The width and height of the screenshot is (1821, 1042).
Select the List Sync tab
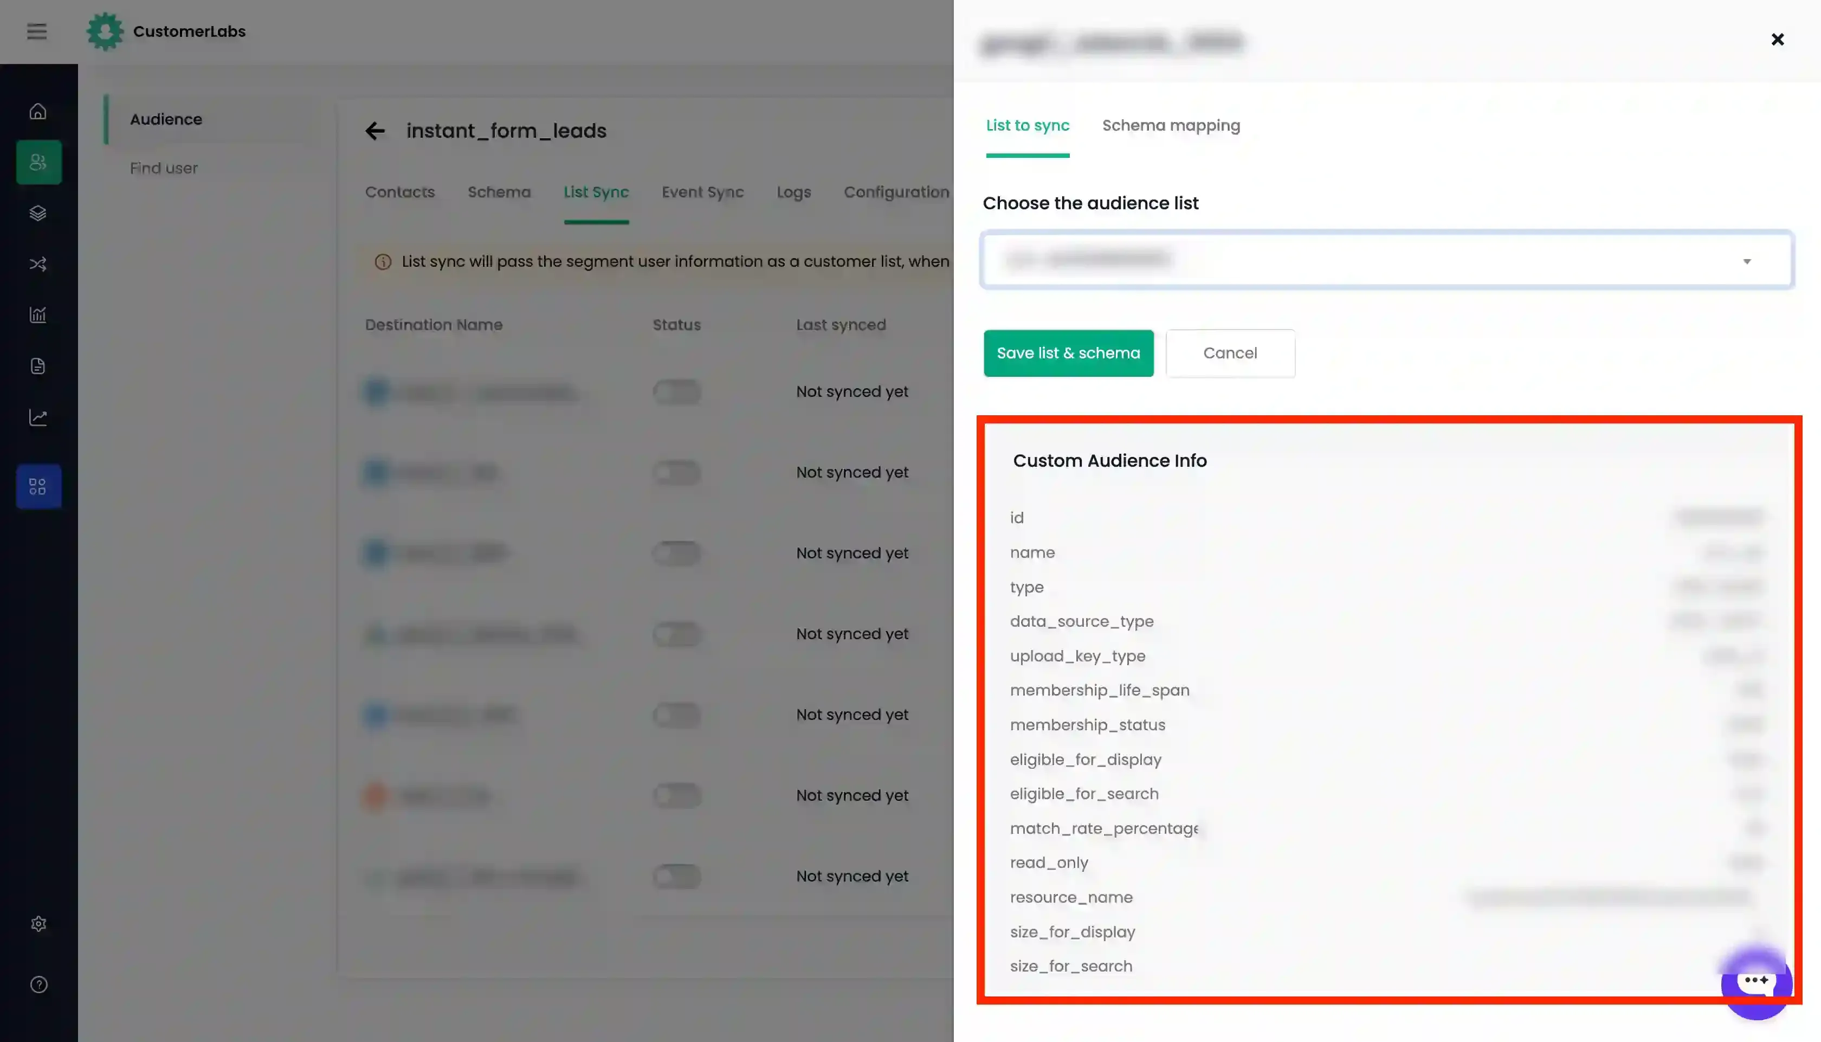click(596, 192)
